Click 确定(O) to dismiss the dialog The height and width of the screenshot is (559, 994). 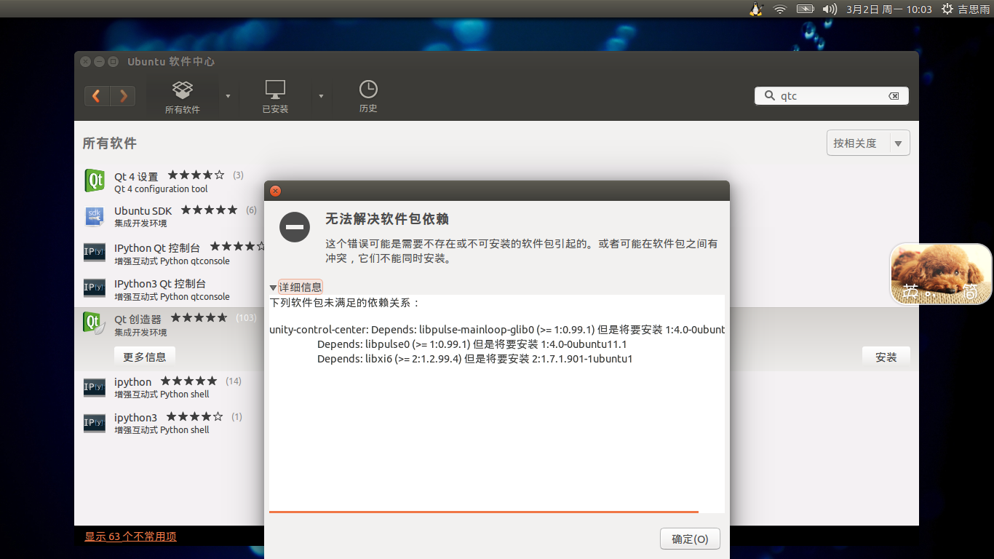pyautogui.click(x=690, y=539)
